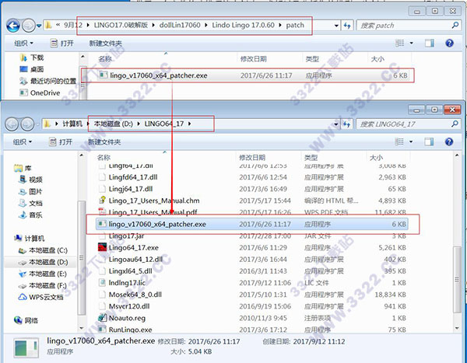
Task: Select RunLingo.exe file icon
Action: click(103, 330)
